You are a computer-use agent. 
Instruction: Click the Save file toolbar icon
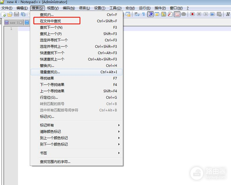[16, 14]
